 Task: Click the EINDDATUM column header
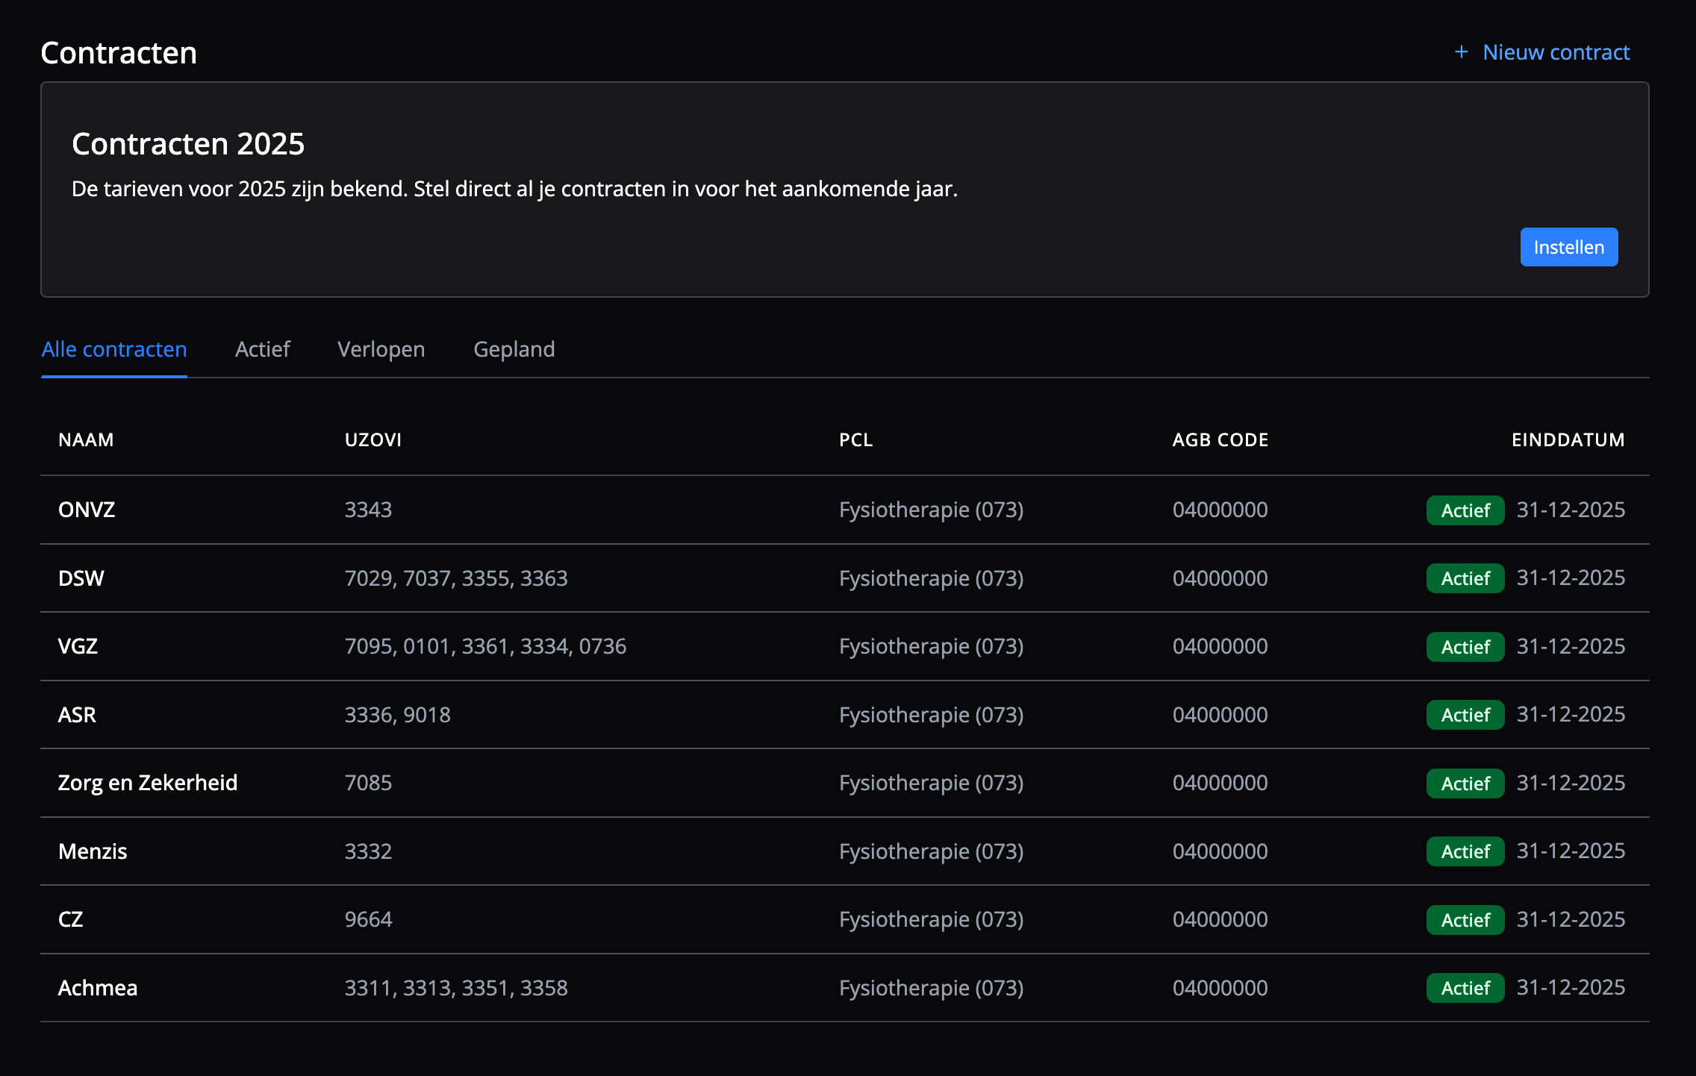click(x=1568, y=440)
